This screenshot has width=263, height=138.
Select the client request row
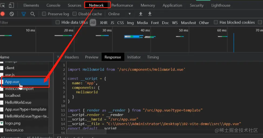(x=24, y=68)
